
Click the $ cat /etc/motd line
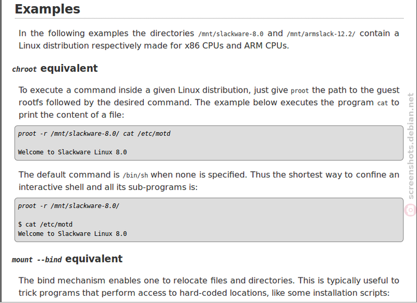(x=45, y=224)
